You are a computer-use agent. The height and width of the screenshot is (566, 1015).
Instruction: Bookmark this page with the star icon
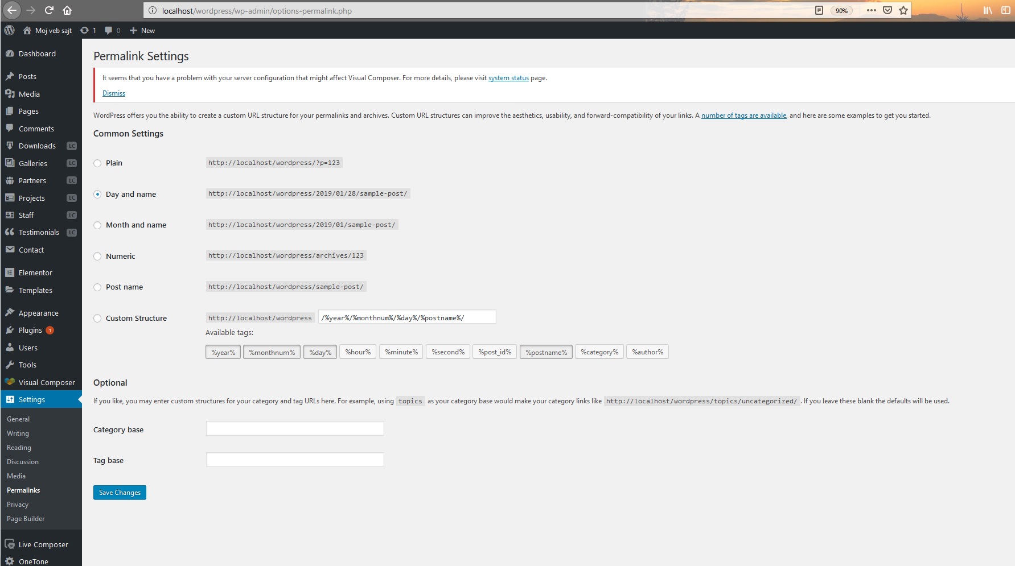tap(903, 10)
